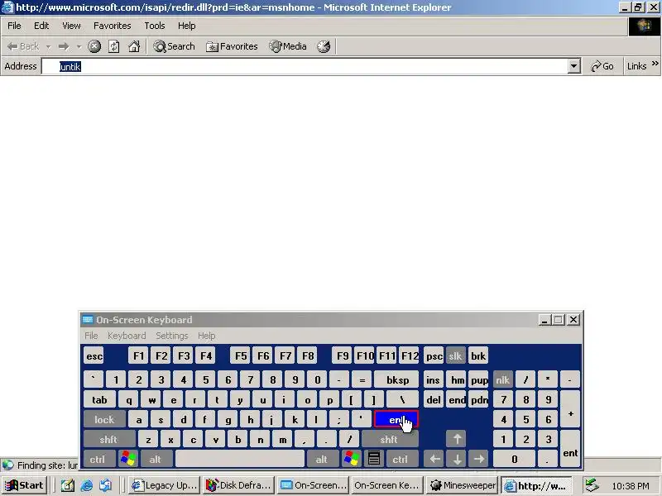Image resolution: width=662 pixels, height=496 pixels.
Task: Click the left Windows logo key
Action: (x=128, y=459)
